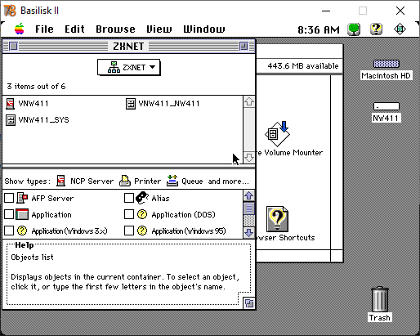Select the VNW411_NW411 object name
The width and height of the screenshot is (420, 336).
169,104
